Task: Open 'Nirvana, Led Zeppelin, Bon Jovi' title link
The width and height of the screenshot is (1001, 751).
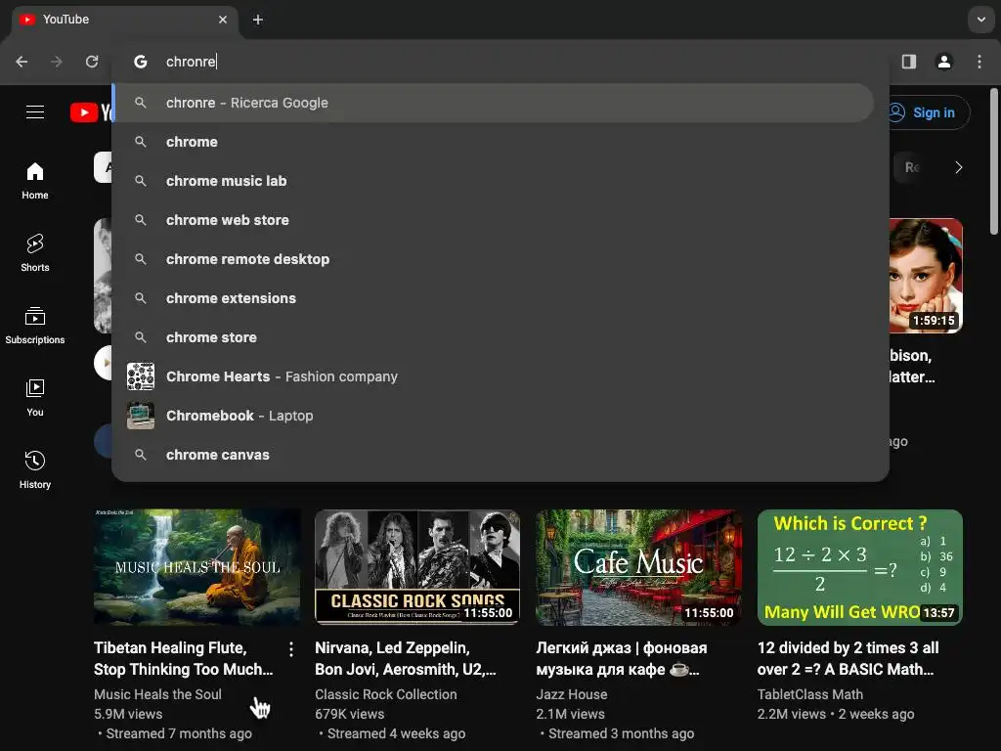Action: pos(406,658)
